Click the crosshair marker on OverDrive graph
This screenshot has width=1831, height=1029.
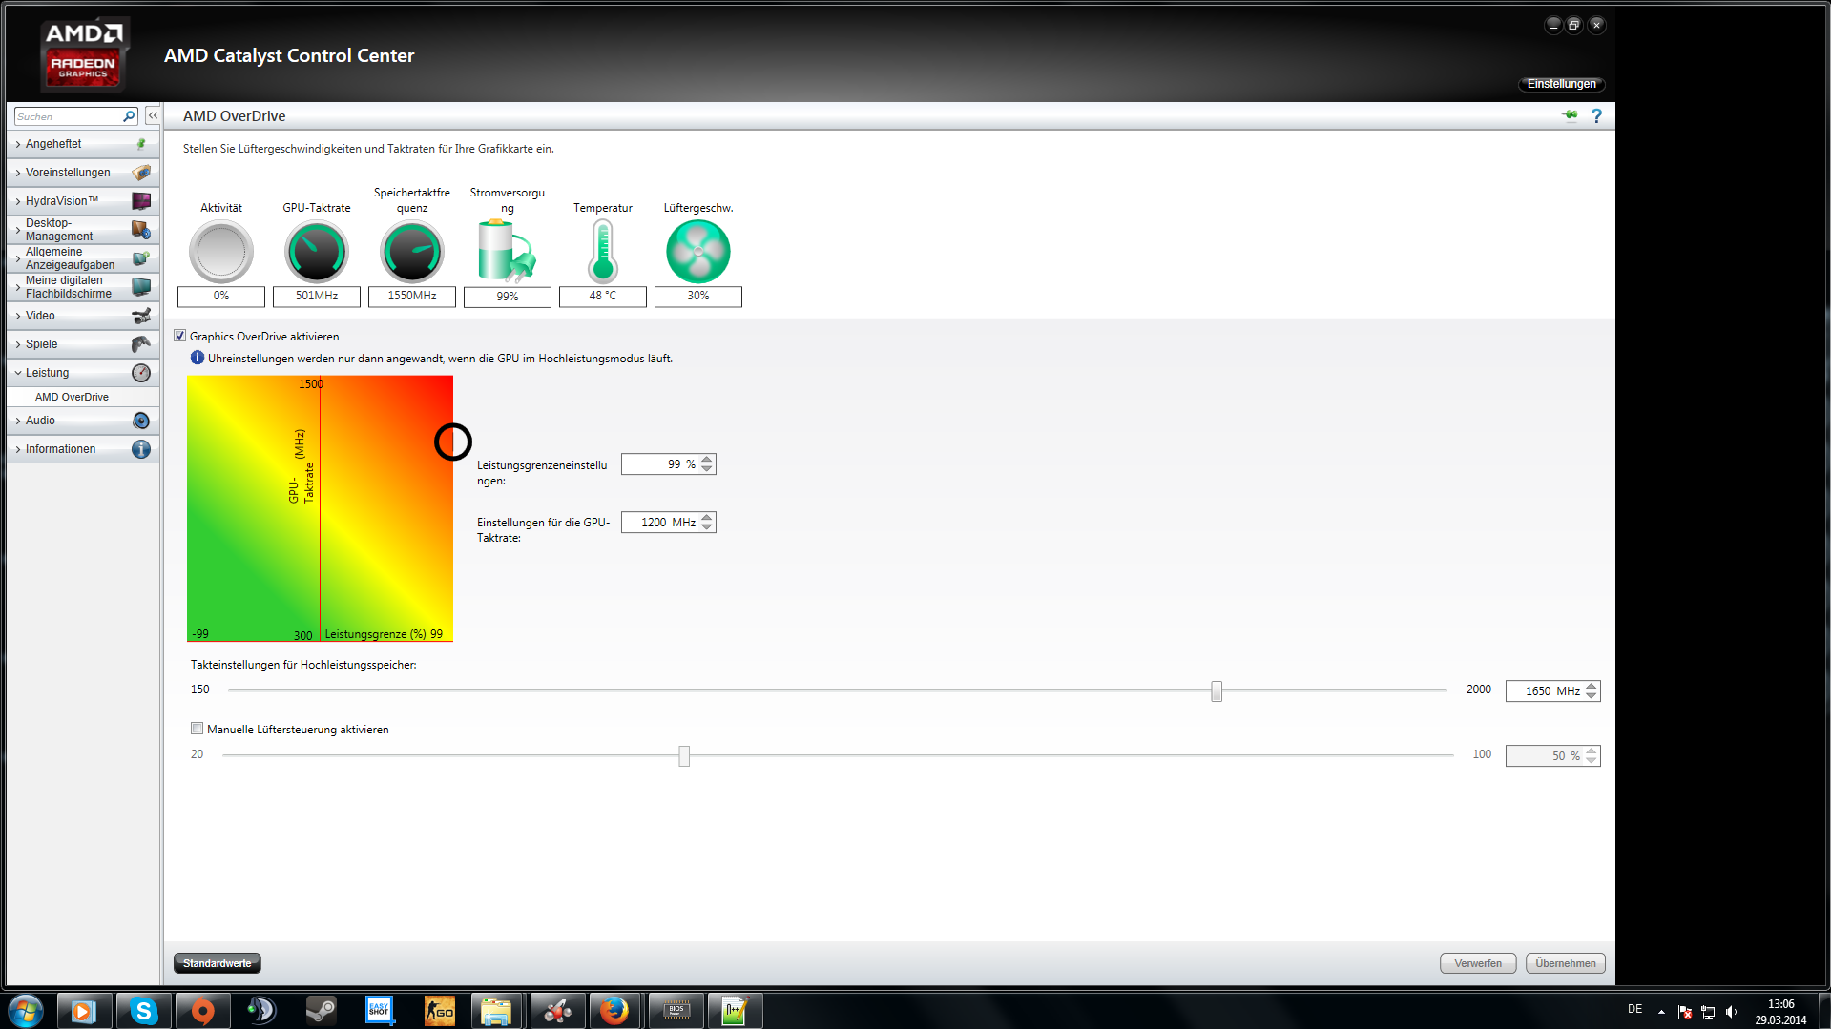[453, 442]
